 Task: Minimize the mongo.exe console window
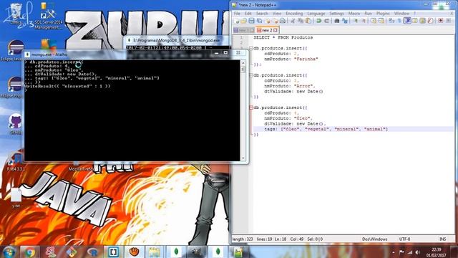(x=216, y=52)
